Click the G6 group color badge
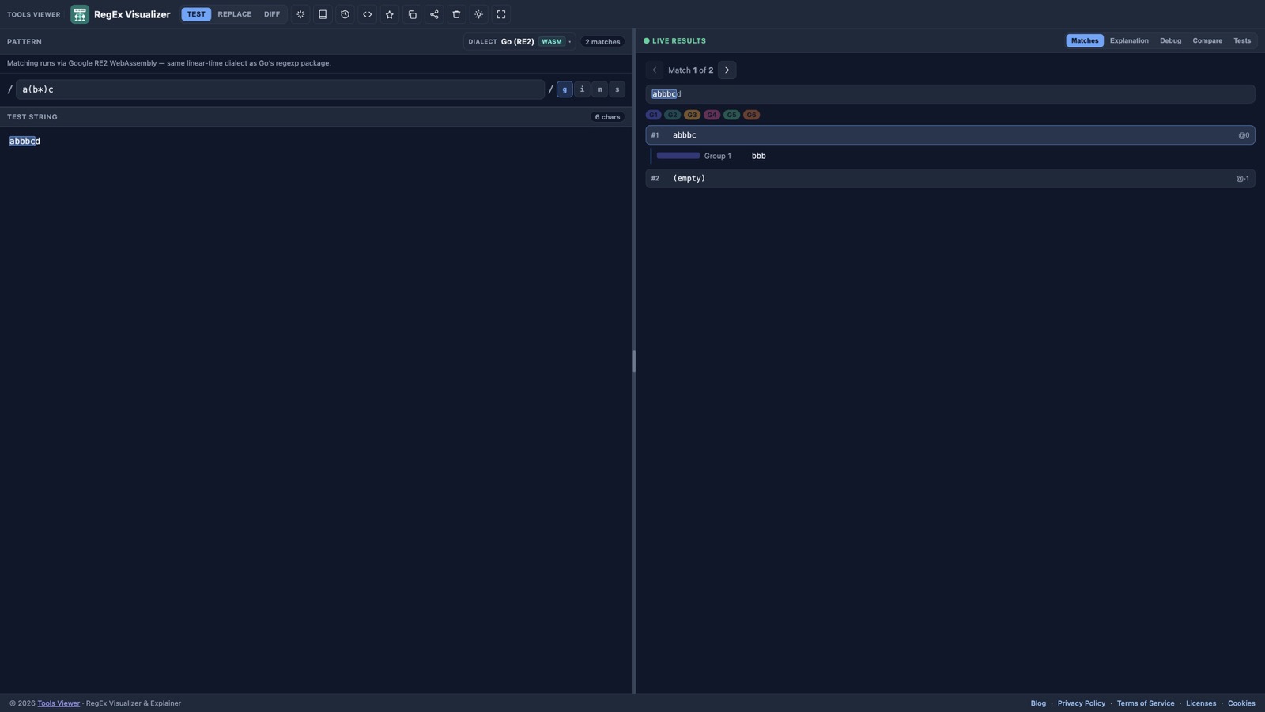The width and height of the screenshot is (1265, 712). tap(751, 115)
